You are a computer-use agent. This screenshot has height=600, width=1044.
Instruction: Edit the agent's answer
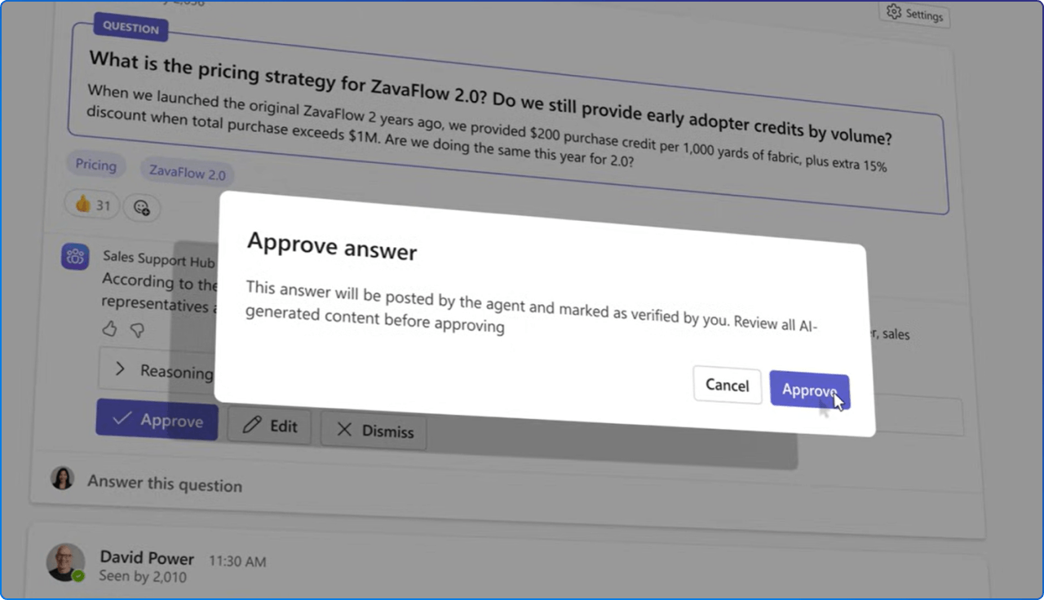coord(270,426)
